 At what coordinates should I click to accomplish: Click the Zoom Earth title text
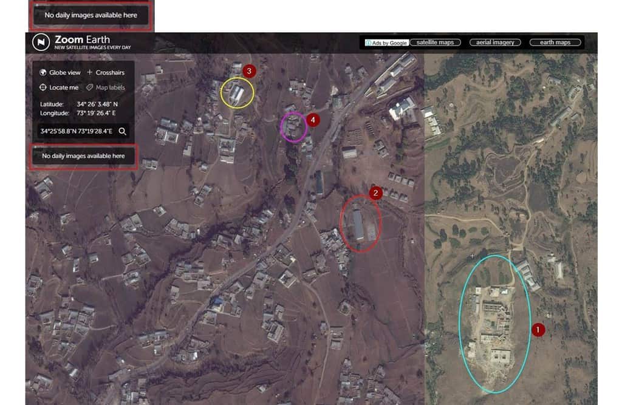(x=82, y=39)
